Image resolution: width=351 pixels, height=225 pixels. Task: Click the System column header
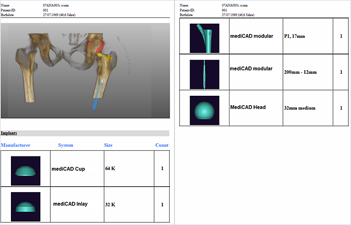point(65,145)
